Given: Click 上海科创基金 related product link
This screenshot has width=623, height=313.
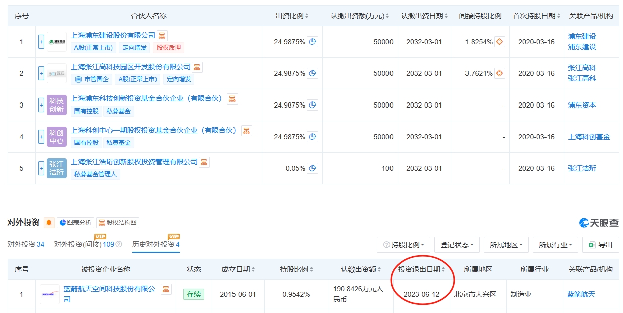Looking at the screenshot, I should point(589,137).
